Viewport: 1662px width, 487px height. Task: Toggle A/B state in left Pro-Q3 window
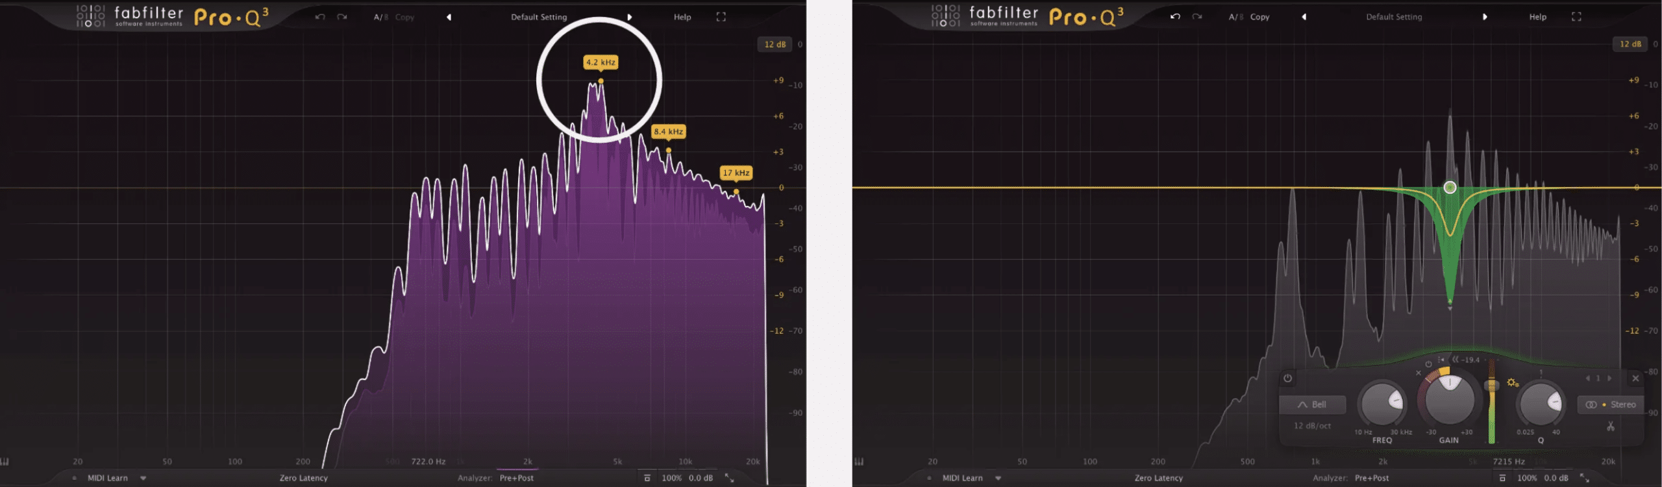point(380,18)
